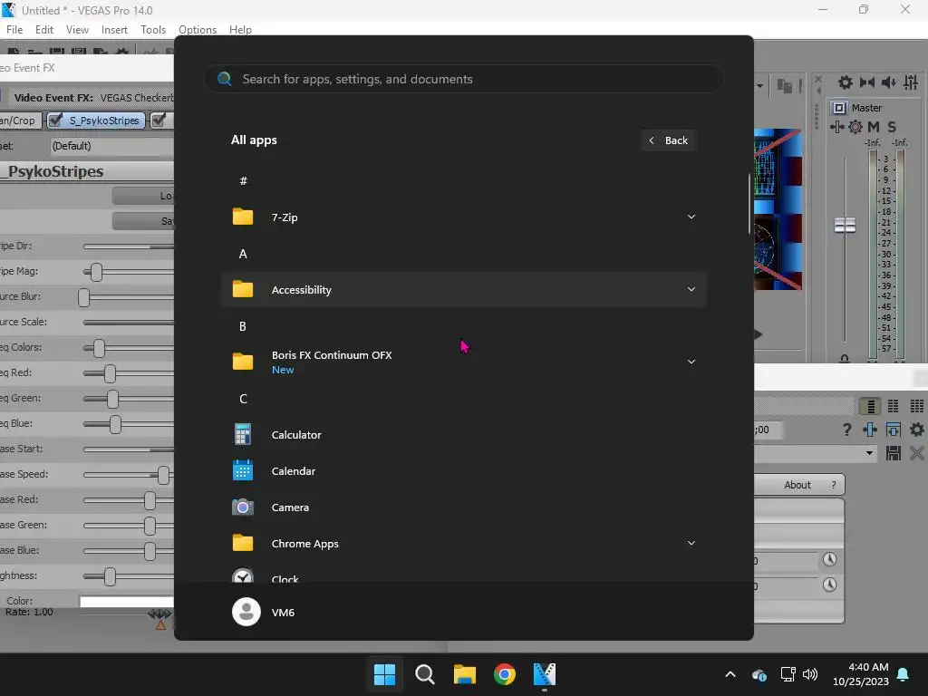Viewport: 928px width, 696px height.
Task: Open the Help menu
Action: (x=240, y=30)
